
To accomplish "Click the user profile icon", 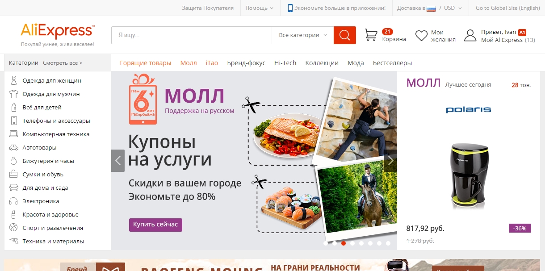I will (470, 36).
